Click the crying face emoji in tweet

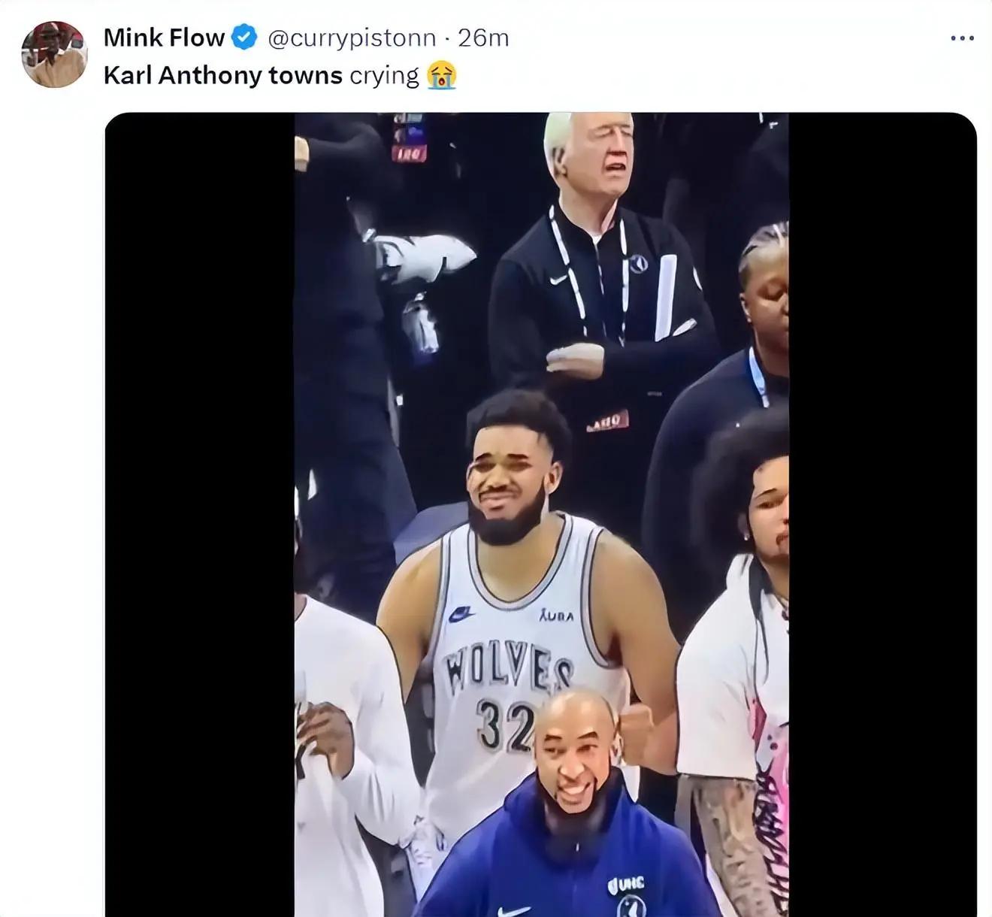click(x=441, y=76)
